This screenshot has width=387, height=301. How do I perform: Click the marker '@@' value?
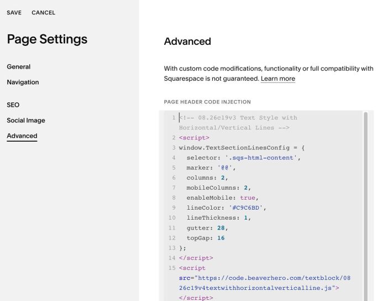point(225,168)
